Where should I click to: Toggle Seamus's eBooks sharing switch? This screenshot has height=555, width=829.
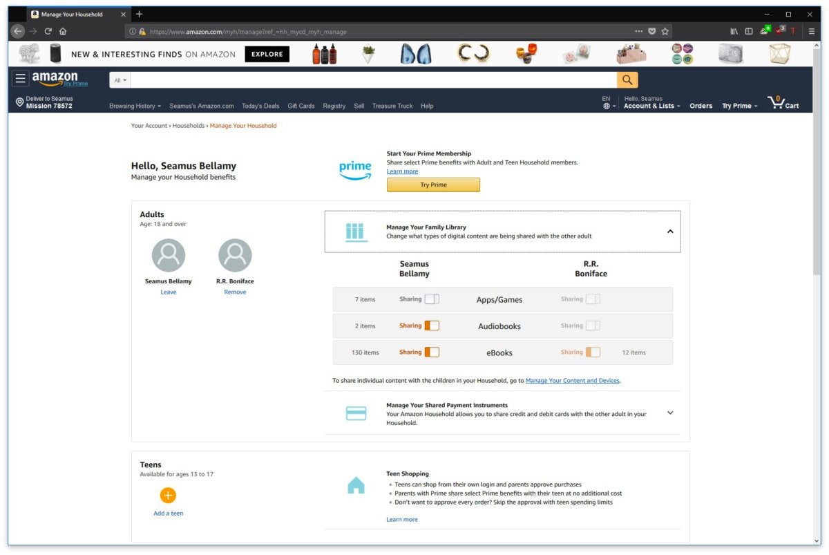pos(432,352)
